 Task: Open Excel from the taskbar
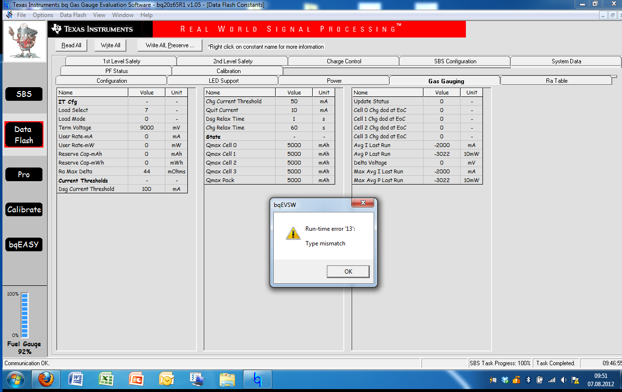[x=106, y=379]
